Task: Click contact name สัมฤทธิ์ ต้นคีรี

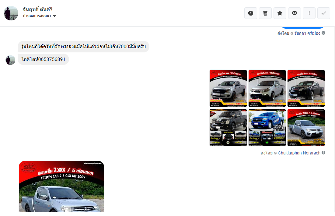Action: [x=38, y=9]
